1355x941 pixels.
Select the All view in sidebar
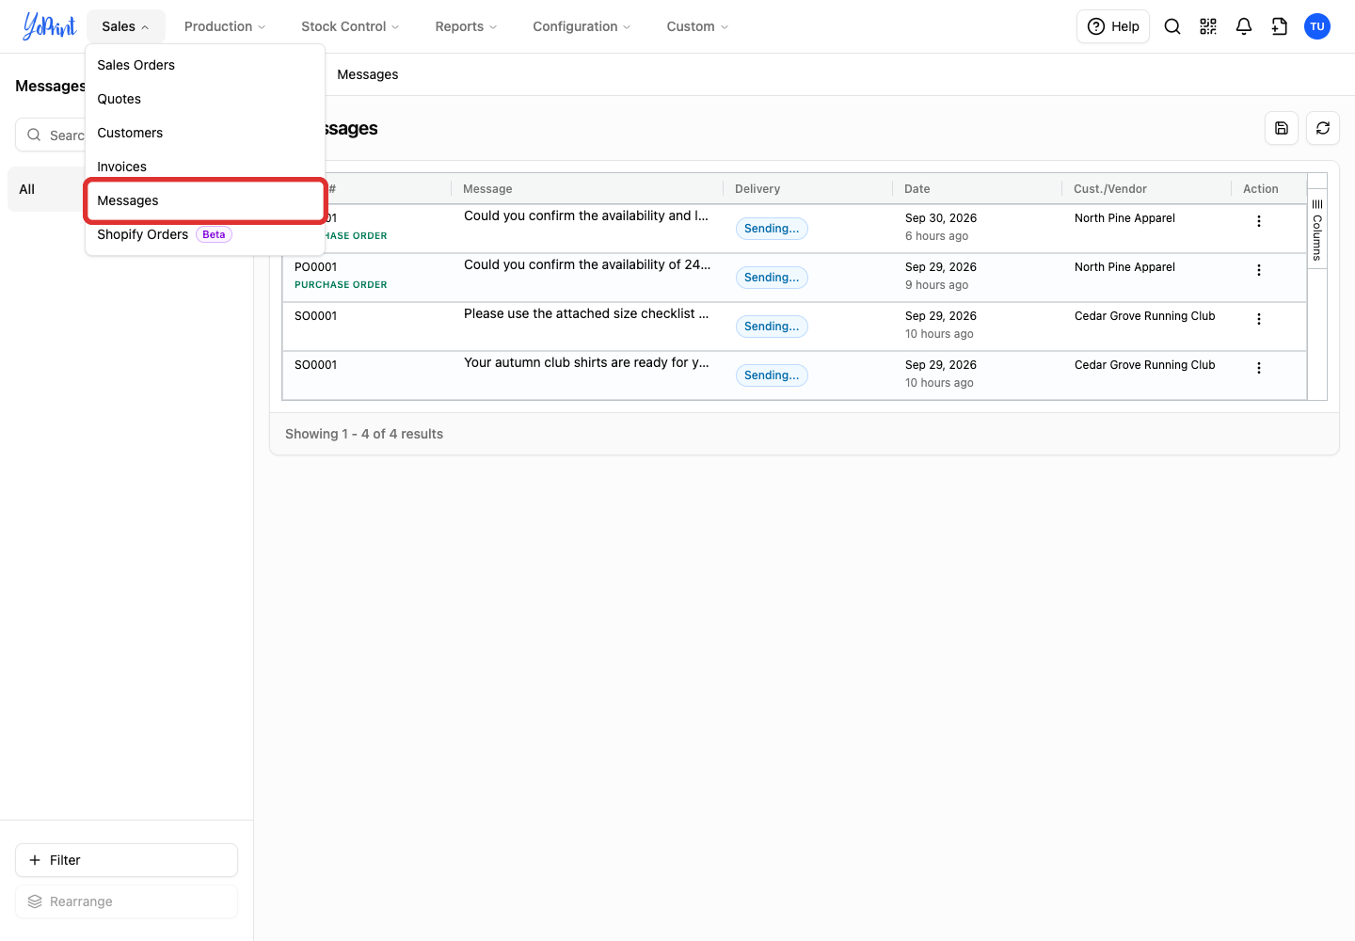pyautogui.click(x=47, y=189)
